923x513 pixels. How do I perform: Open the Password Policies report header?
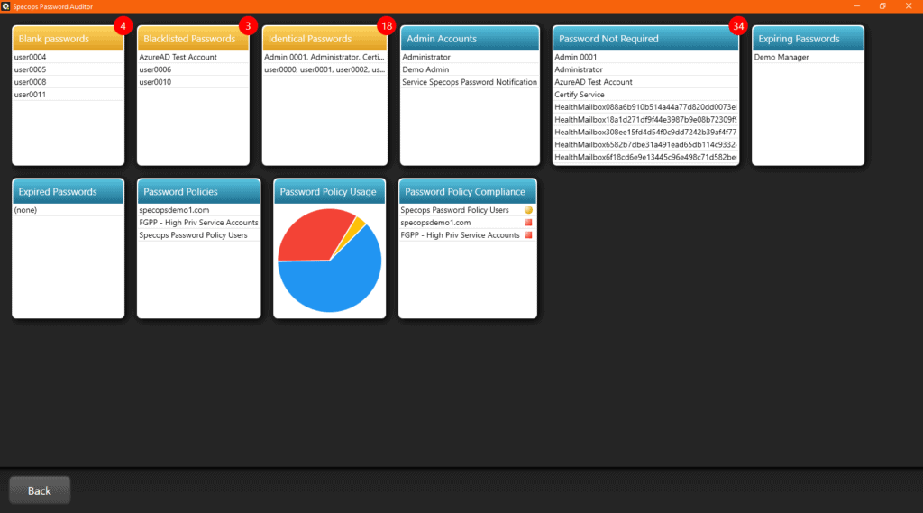click(x=199, y=192)
